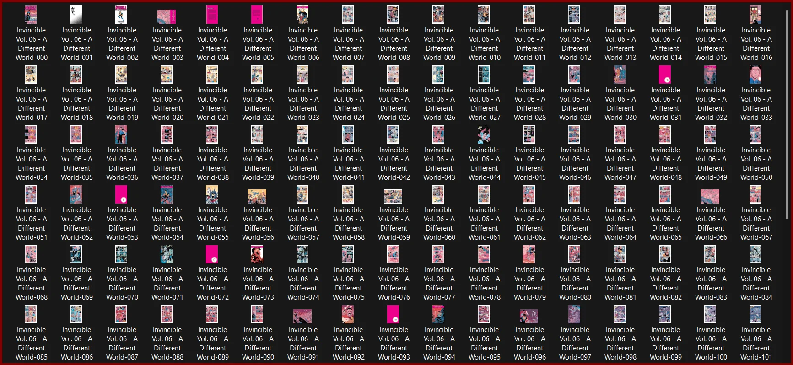Click the file name ending World-058
The height and width of the screenshot is (365, 793).
[x=349, y=224]
